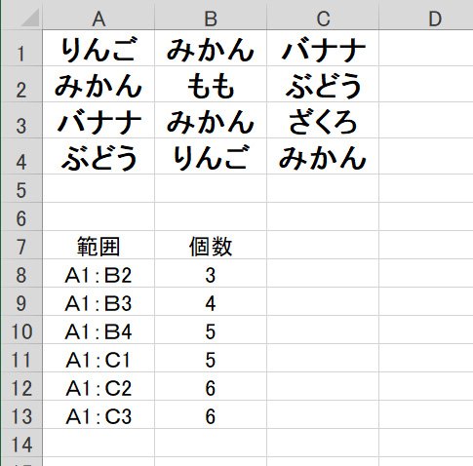Viewport: 473px width, 466px height.
Task: Click cell B4 containing りんご
Action: coord(211,156)
